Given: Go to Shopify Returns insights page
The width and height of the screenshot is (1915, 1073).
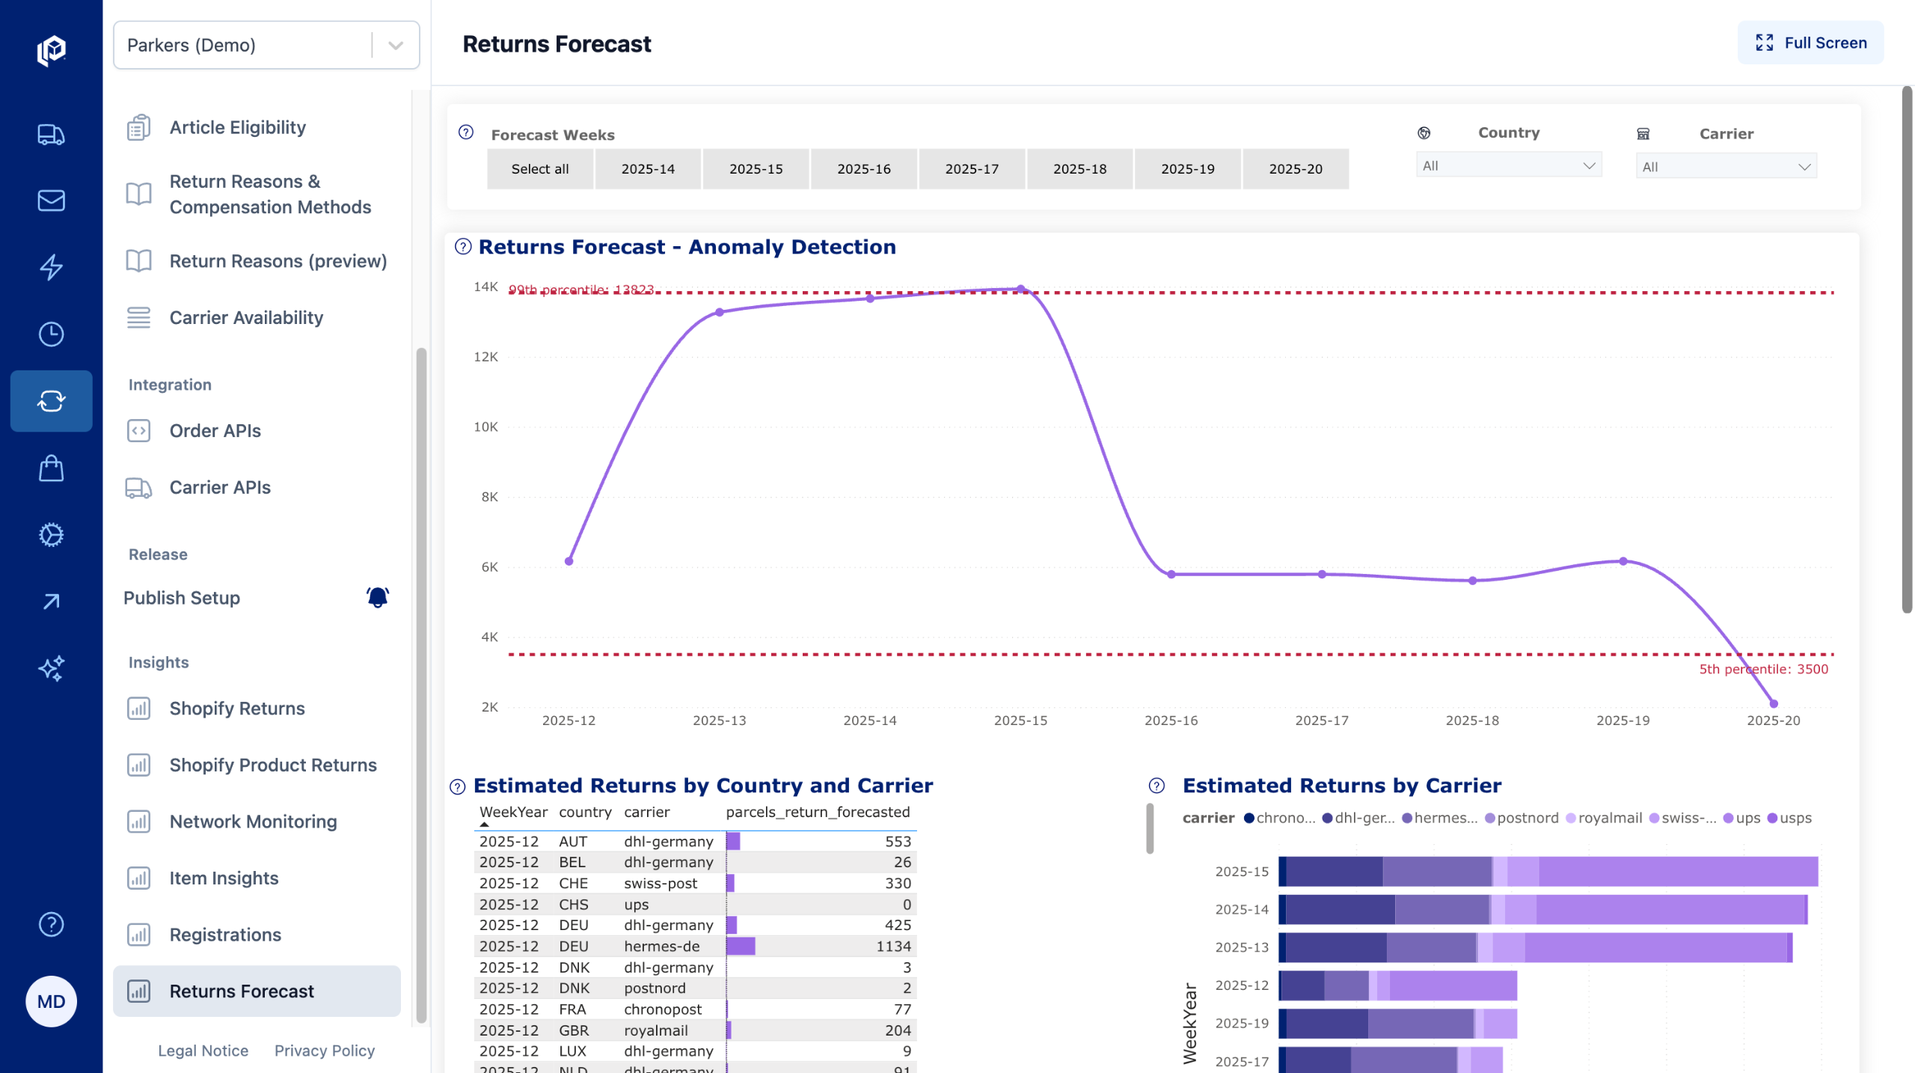Looking at the screenshot, I should [236, 708].
